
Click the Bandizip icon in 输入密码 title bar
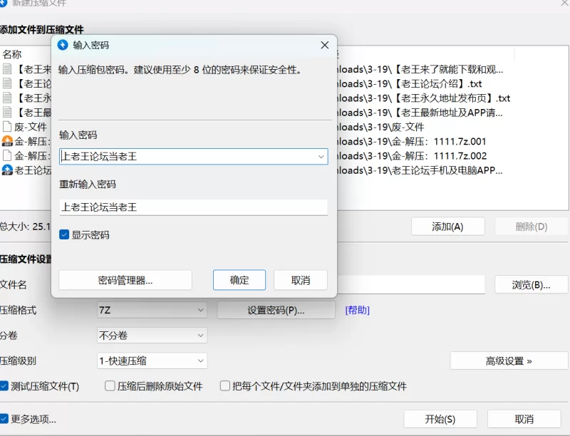coord(63,45)
